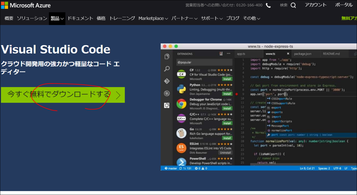Expand the 製品 dropdown menu
The image size is (357, 195).
click(x=57, y=18)
